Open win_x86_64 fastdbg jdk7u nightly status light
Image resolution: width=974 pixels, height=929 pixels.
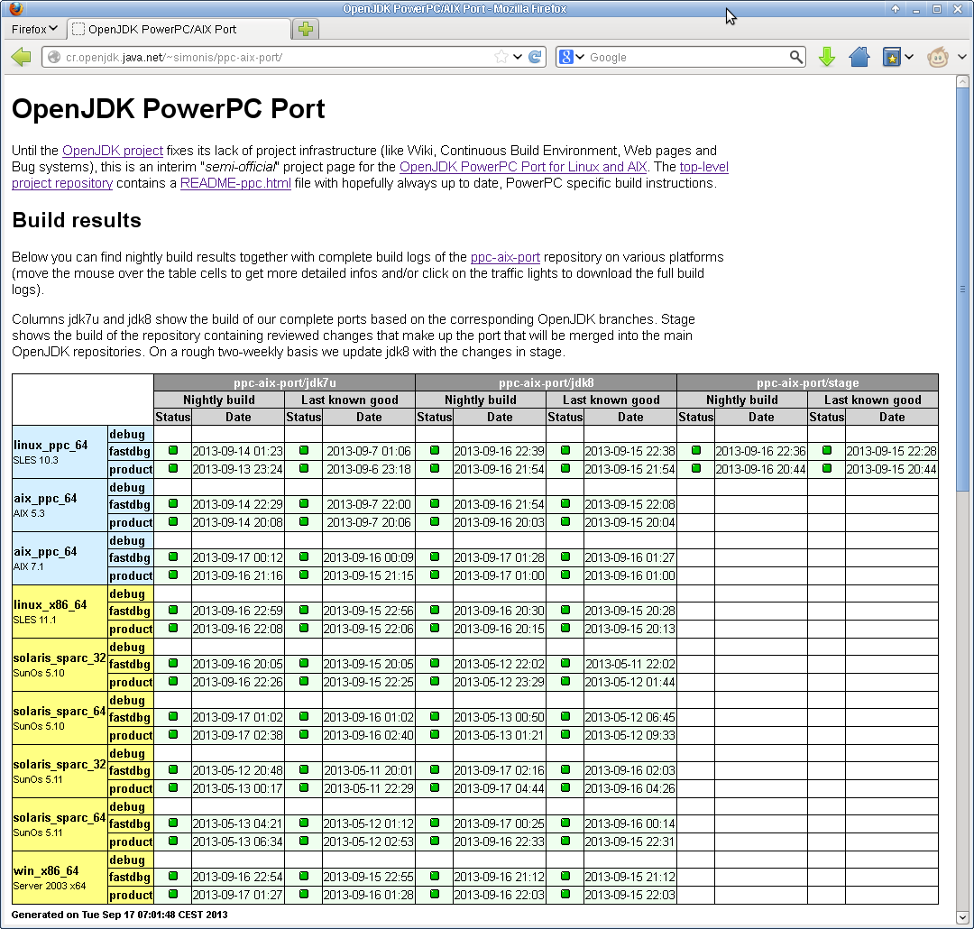(172, 876)
